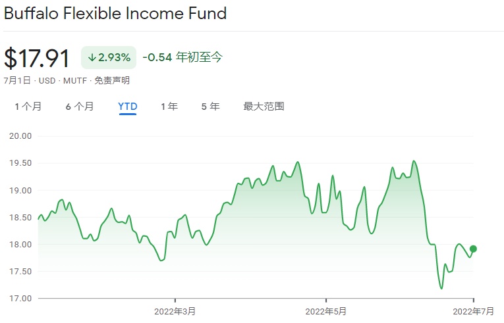Click the chart's lowest trough point
Image resolution: width=504 pixels, height=323 pixels.
(441, 288)
